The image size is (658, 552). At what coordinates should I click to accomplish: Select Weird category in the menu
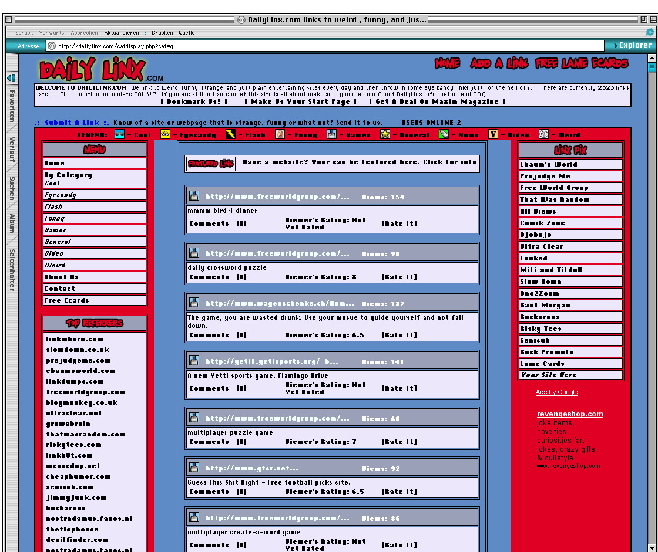[95, 265]
